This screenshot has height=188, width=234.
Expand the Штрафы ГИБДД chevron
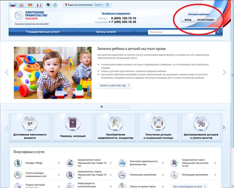pos(58,163)
